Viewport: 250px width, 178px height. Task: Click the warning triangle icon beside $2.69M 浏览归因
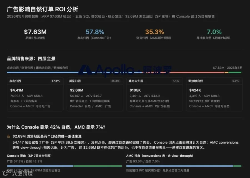coord(8,136)
